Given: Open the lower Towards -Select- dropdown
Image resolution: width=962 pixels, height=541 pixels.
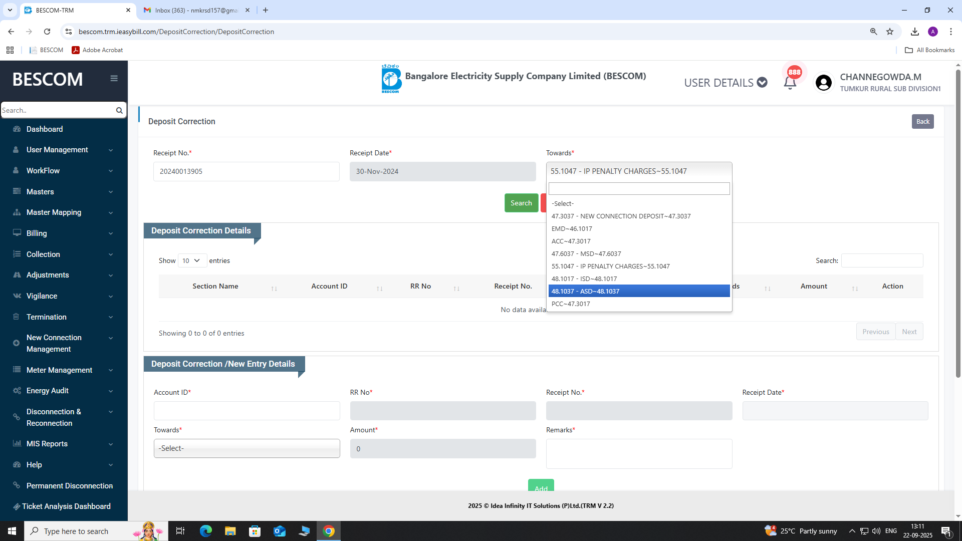Looking at the screenshot, I should (x=247, y=448).
